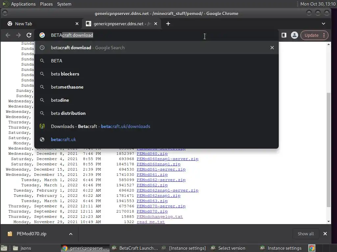Open the Applications menu
Screen dimensions: 337x252
tap(23, 4)
